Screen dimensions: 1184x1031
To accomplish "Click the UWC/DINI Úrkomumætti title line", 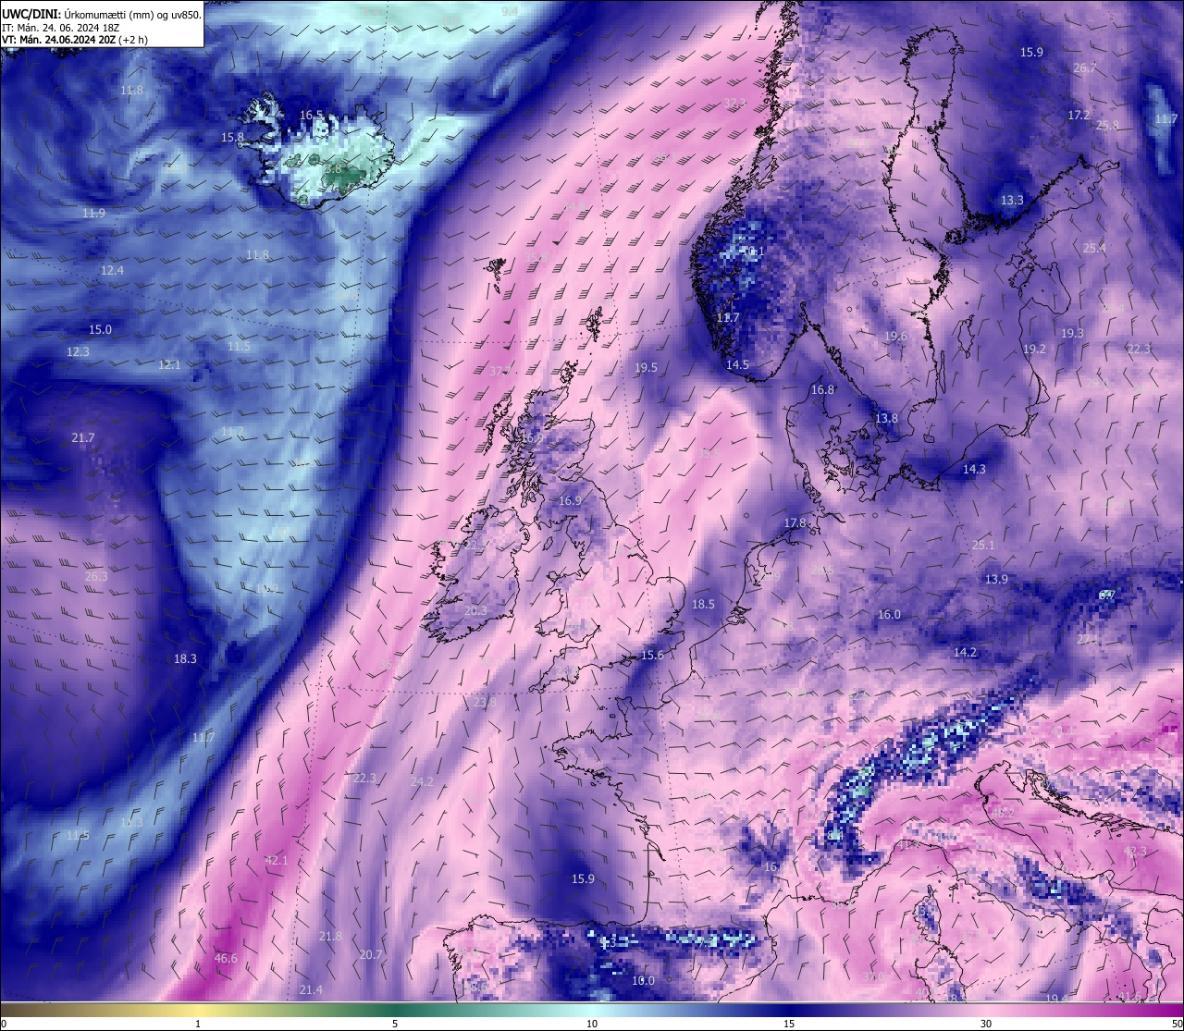I will click(102, 14).
